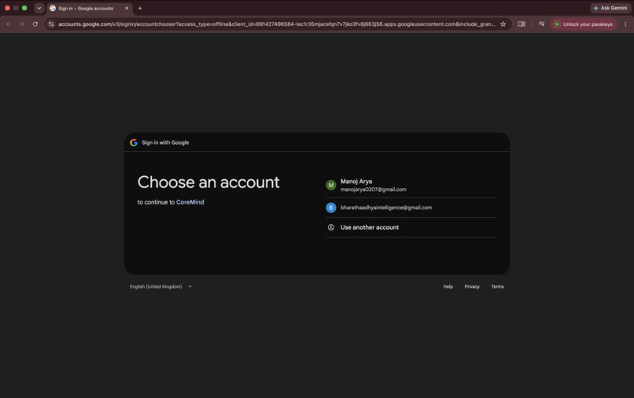This screenshot has height=398, width=634.
Task: Click the manojarya0207@gmail.com email text
Action: pos(373,190)
